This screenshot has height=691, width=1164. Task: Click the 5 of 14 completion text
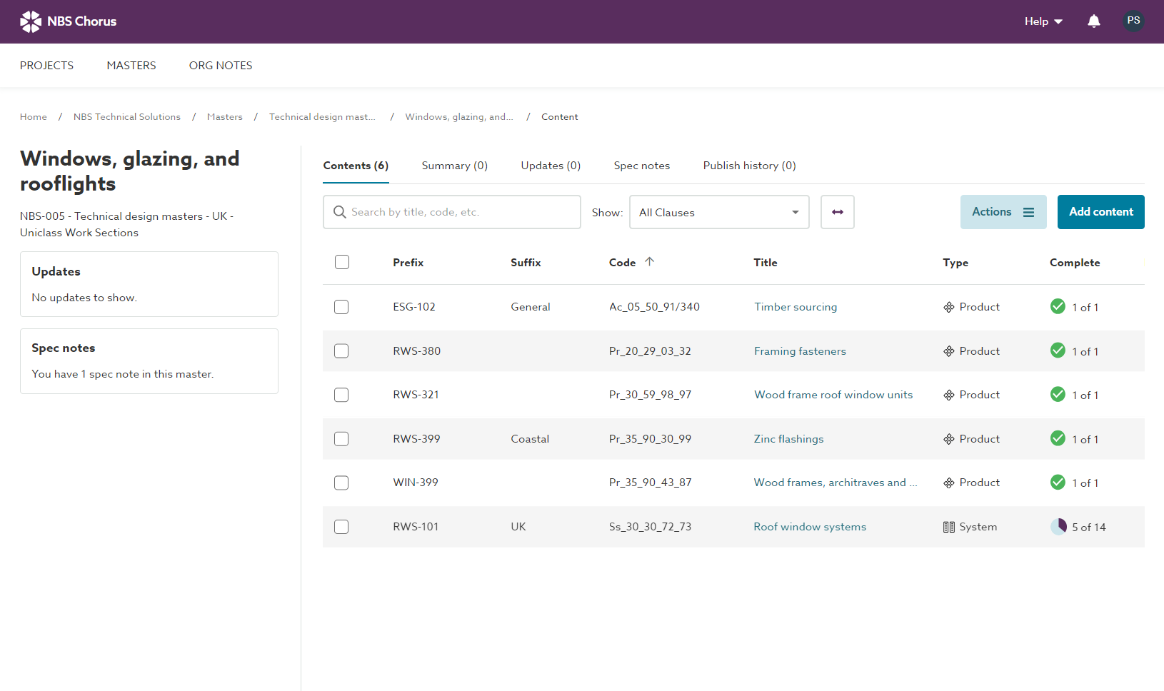[1088, 528]
